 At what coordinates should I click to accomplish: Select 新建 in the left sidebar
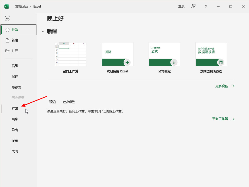tap(18, 40)
